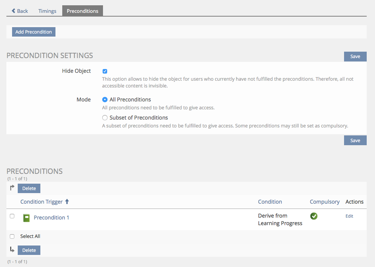
Task: Tick the checkbox for the Precondition 1 row
Action: 12,216
